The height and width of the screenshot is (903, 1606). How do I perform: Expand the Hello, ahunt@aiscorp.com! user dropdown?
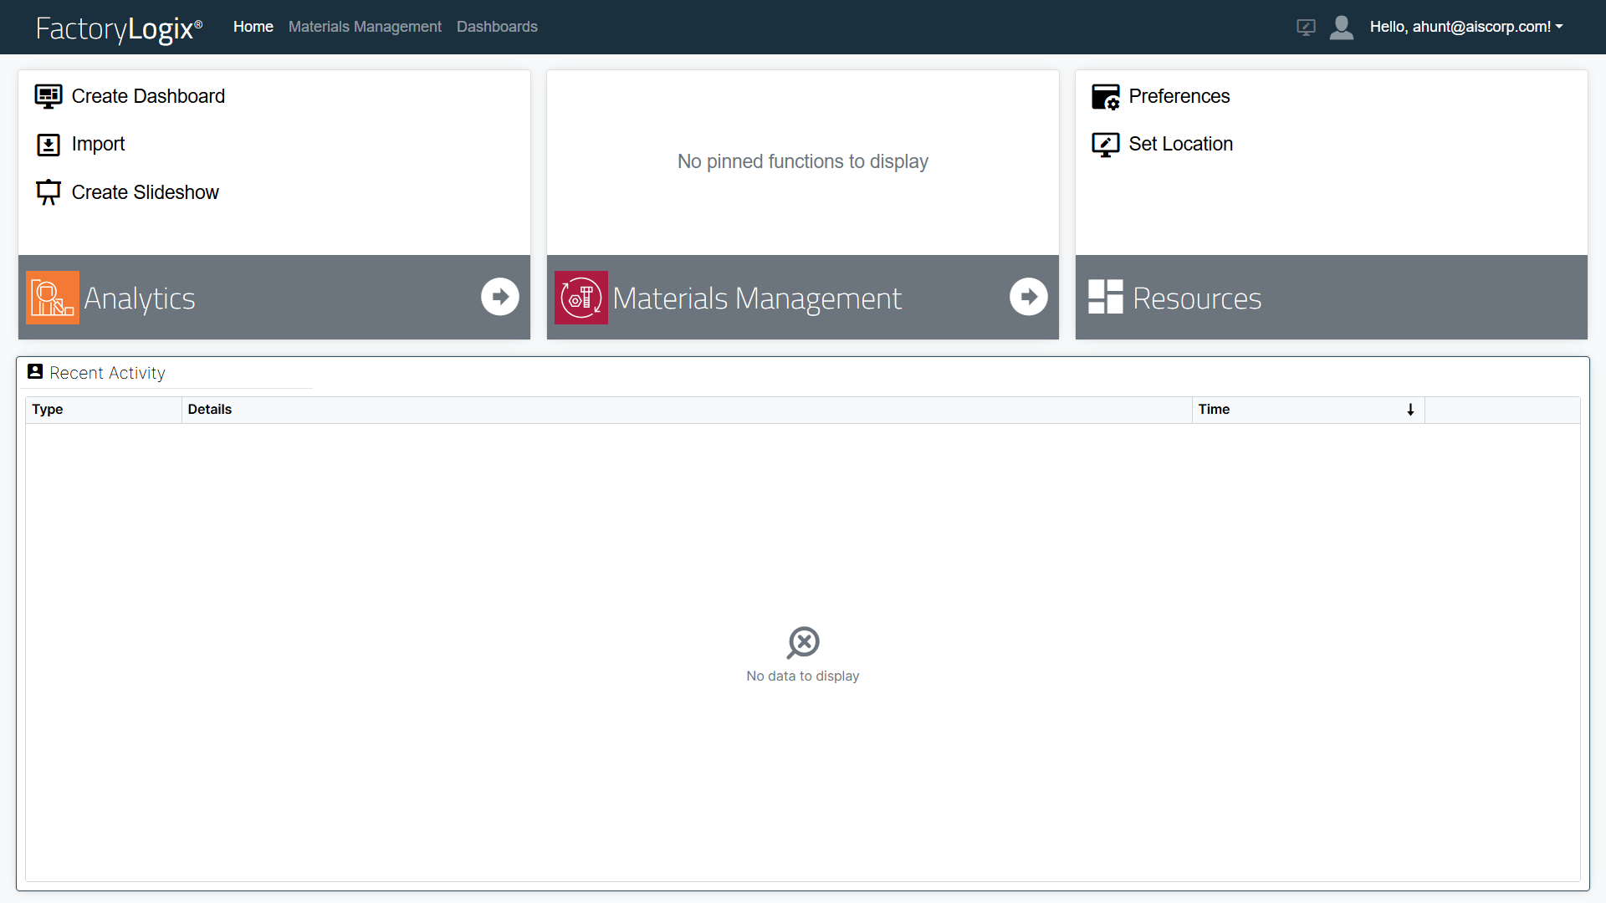click(x=1466, y=26)
